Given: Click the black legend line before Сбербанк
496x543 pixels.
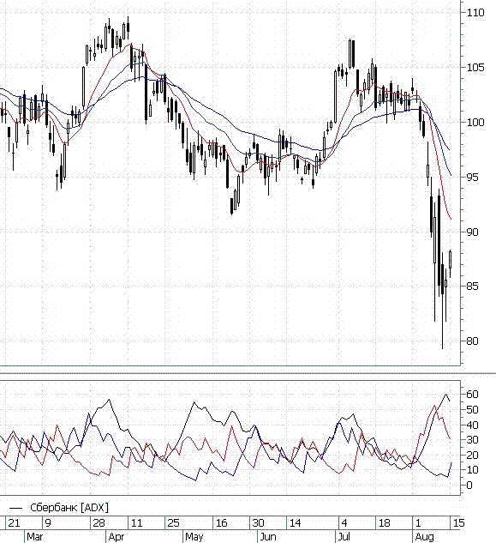Looking at the screenshot, I should (15, 508).
